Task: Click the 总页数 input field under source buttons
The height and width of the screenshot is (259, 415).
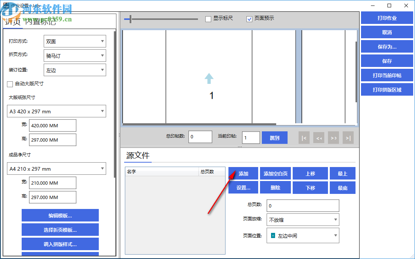Action: [x=303, y=206]
